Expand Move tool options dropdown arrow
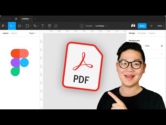 pos(14,26)
